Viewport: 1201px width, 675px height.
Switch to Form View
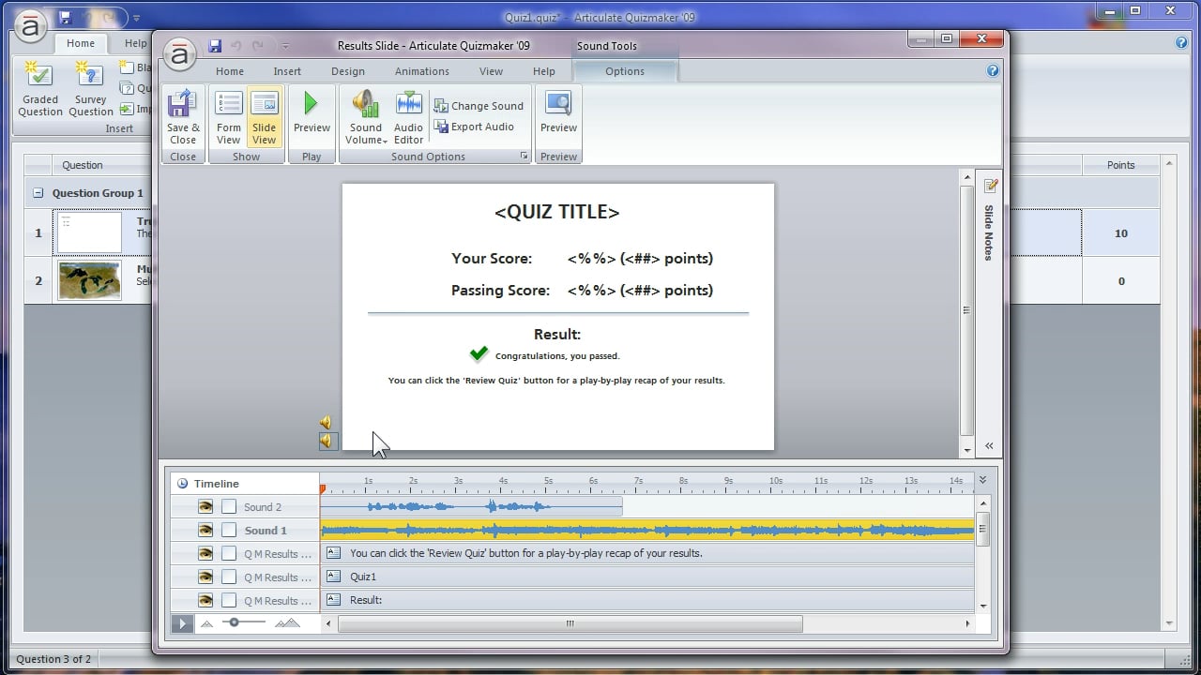coord(229,118)
